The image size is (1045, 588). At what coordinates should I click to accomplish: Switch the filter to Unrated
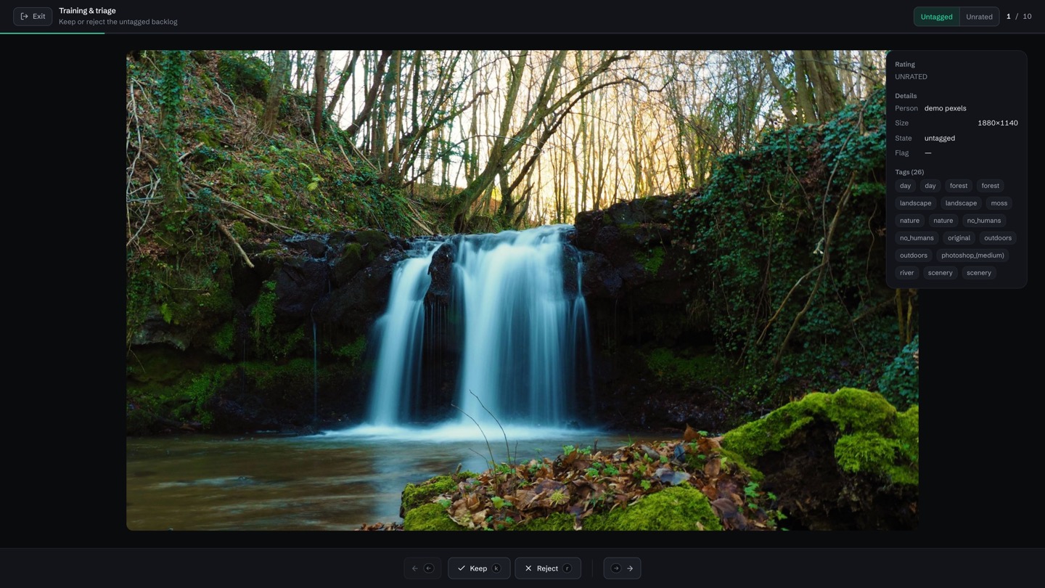tap(979, 17)
